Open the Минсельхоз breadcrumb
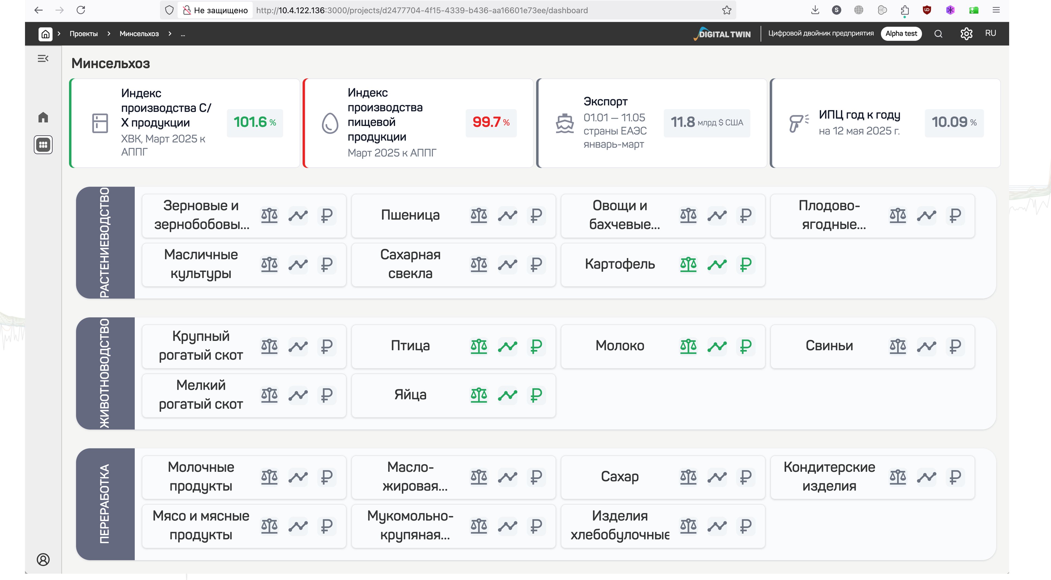 (139, 33)
